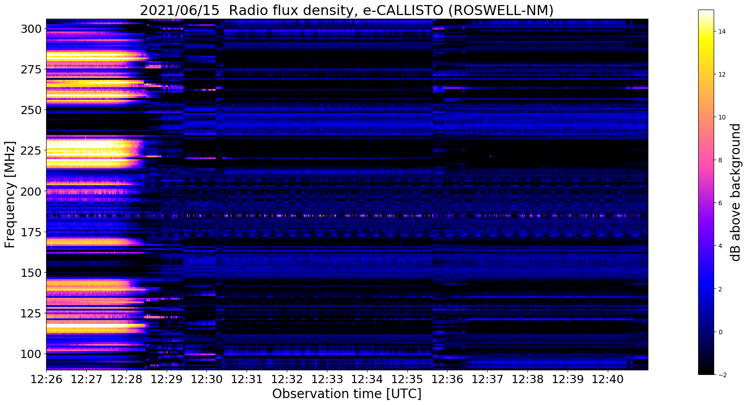
Task: Click the 12:34 time tick label
Action: click(x=367, y=379)
